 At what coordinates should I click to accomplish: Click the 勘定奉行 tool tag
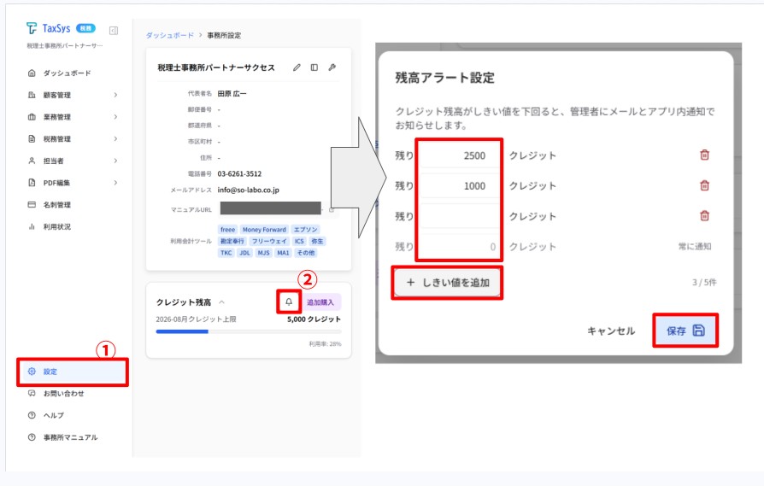[232, 241]
